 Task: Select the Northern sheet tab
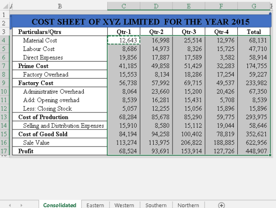(188, 205)
